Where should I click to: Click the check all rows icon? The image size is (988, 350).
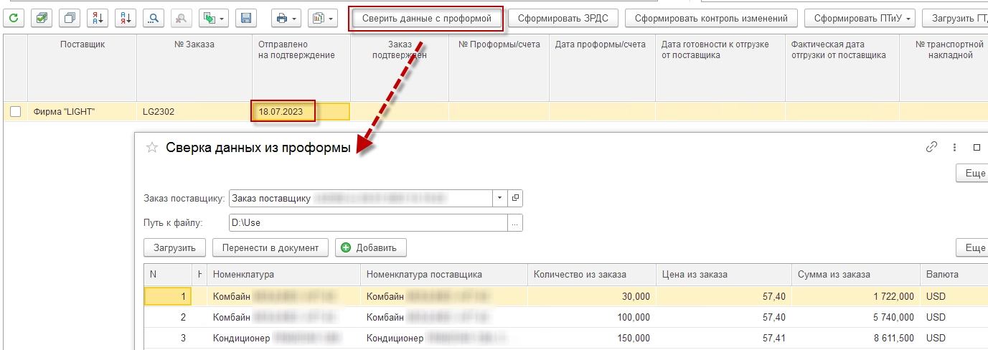click(42, 17)
